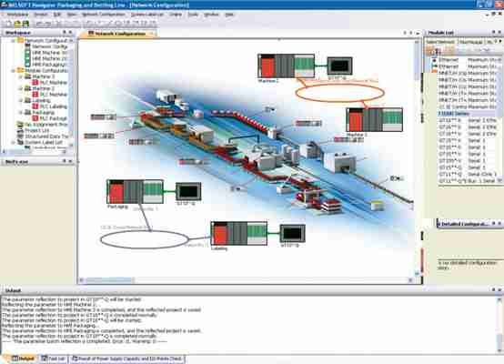
Task: Click the grey CC-Link network ellipse
Action: click(x=145, y=239)
